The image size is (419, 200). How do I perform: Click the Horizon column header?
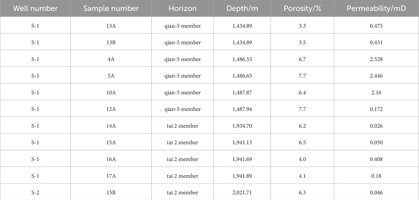click(x=183, y=8)
